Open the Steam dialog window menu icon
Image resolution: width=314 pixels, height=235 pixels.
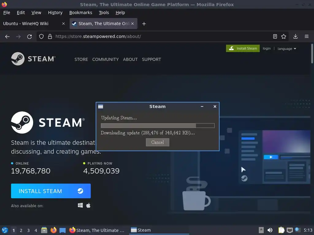point(101,106)
